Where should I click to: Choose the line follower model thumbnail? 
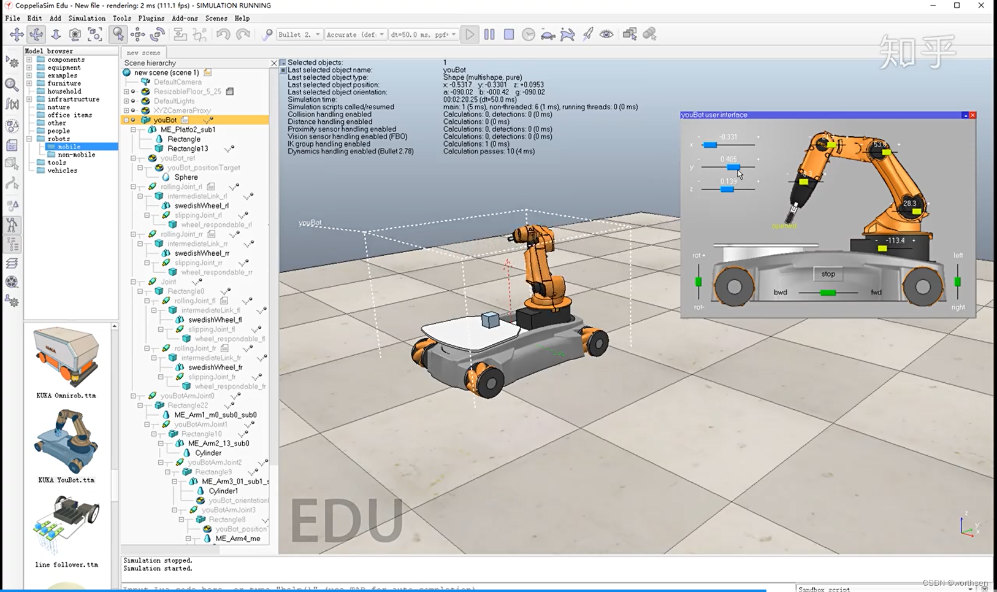click(x=66, y=526)
